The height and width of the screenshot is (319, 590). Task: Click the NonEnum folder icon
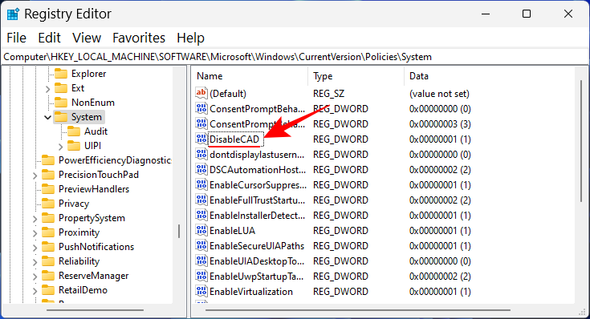click(x=61, y=103)
